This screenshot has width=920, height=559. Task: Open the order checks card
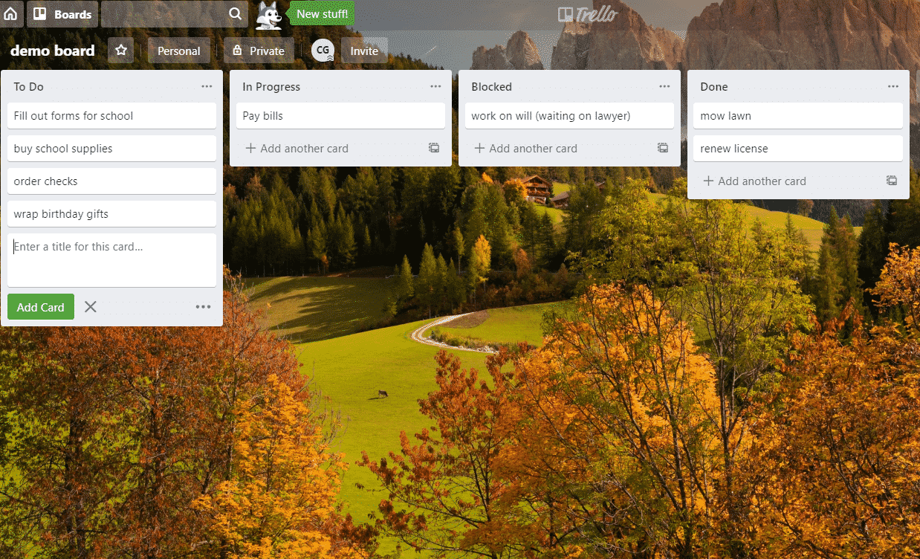coord(111,181)
